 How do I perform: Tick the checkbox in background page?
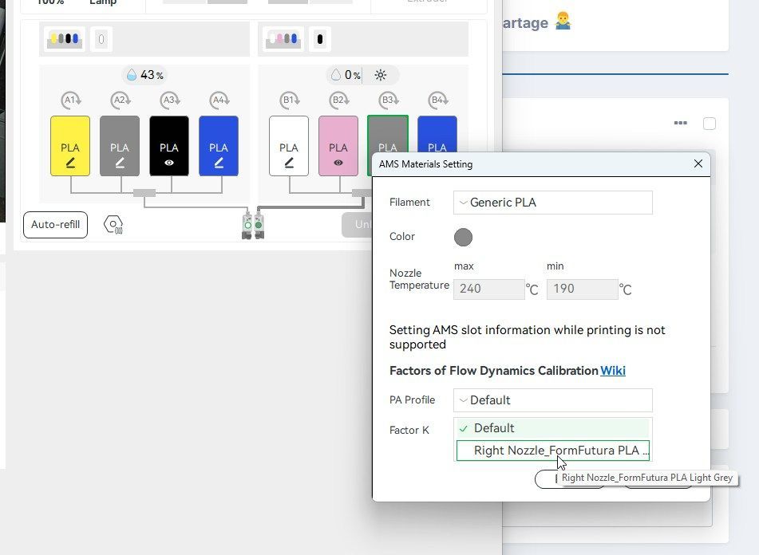click(710, 124)
